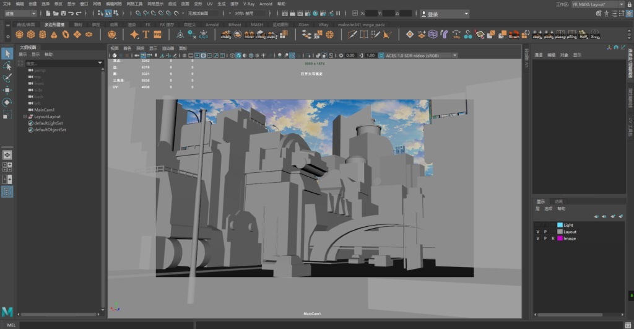Image resolution: width=634 pixels, height=329 pixels.
Task: Click the Xray shelf icon
Action: [x=595, y=35]
